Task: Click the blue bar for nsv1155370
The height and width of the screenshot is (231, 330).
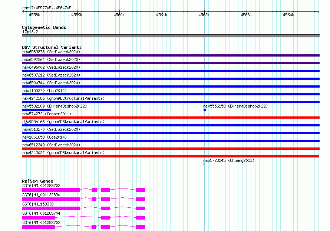Action: 171,94
